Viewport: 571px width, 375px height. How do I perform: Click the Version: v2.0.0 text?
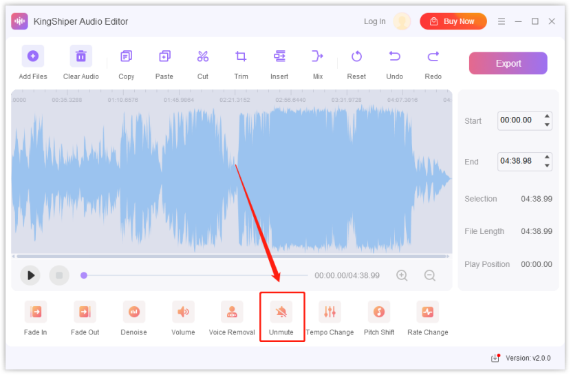click(x=528, y=358)
